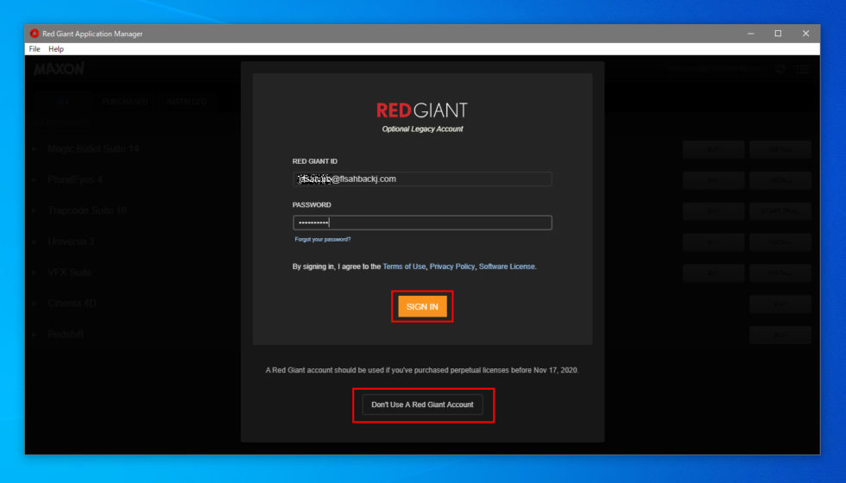Expand the Cinema 4D row arrow

click(x=35, y=304)
